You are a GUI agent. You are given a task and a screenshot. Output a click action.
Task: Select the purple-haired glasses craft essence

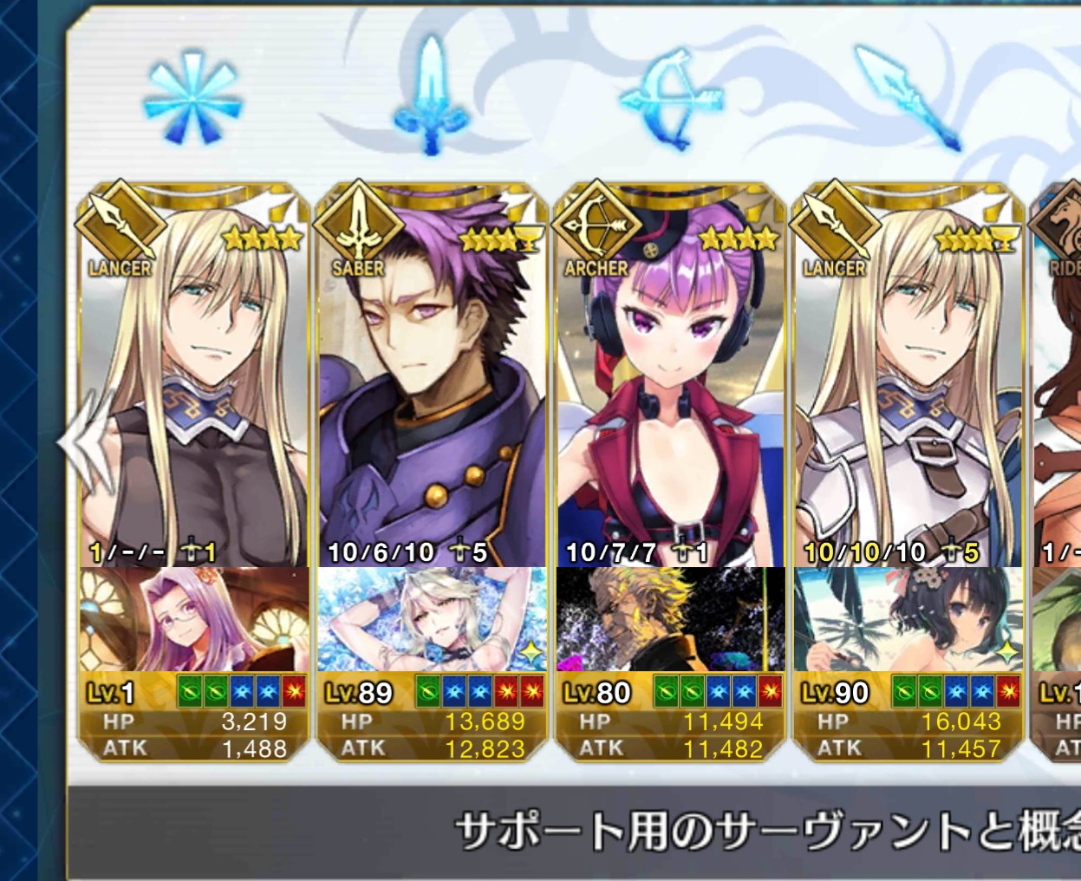click(194, 619)
